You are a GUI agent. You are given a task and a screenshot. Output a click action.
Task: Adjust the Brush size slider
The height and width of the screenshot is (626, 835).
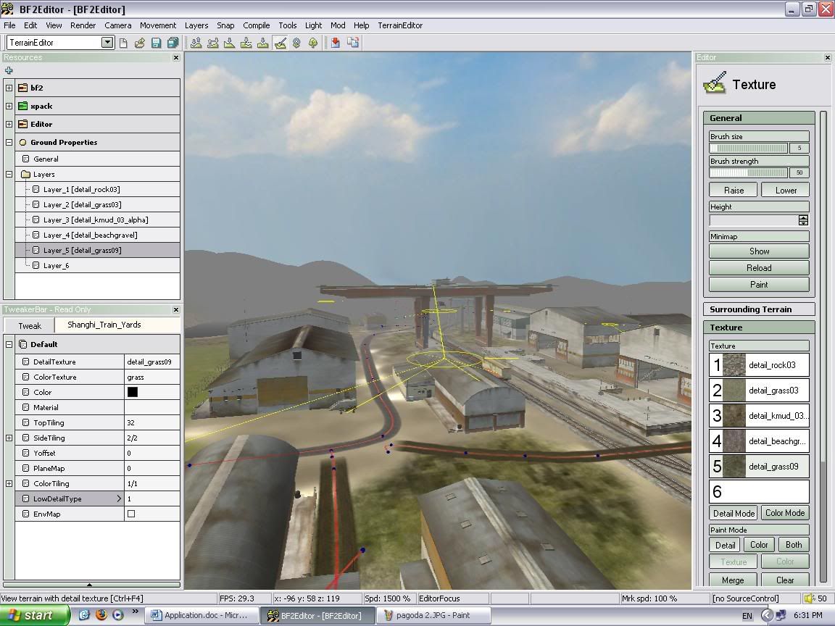(748, 148)
